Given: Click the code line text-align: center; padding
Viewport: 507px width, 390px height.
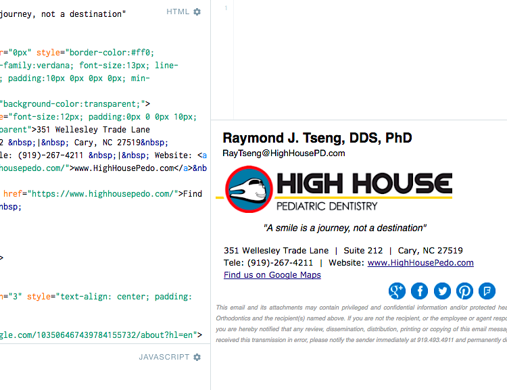Looking at the screenshot, I should click(96, 297).
